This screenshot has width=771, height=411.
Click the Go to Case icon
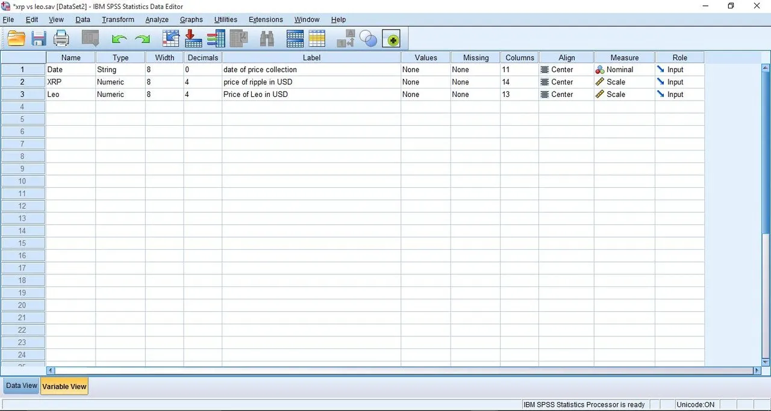(171, 39)
